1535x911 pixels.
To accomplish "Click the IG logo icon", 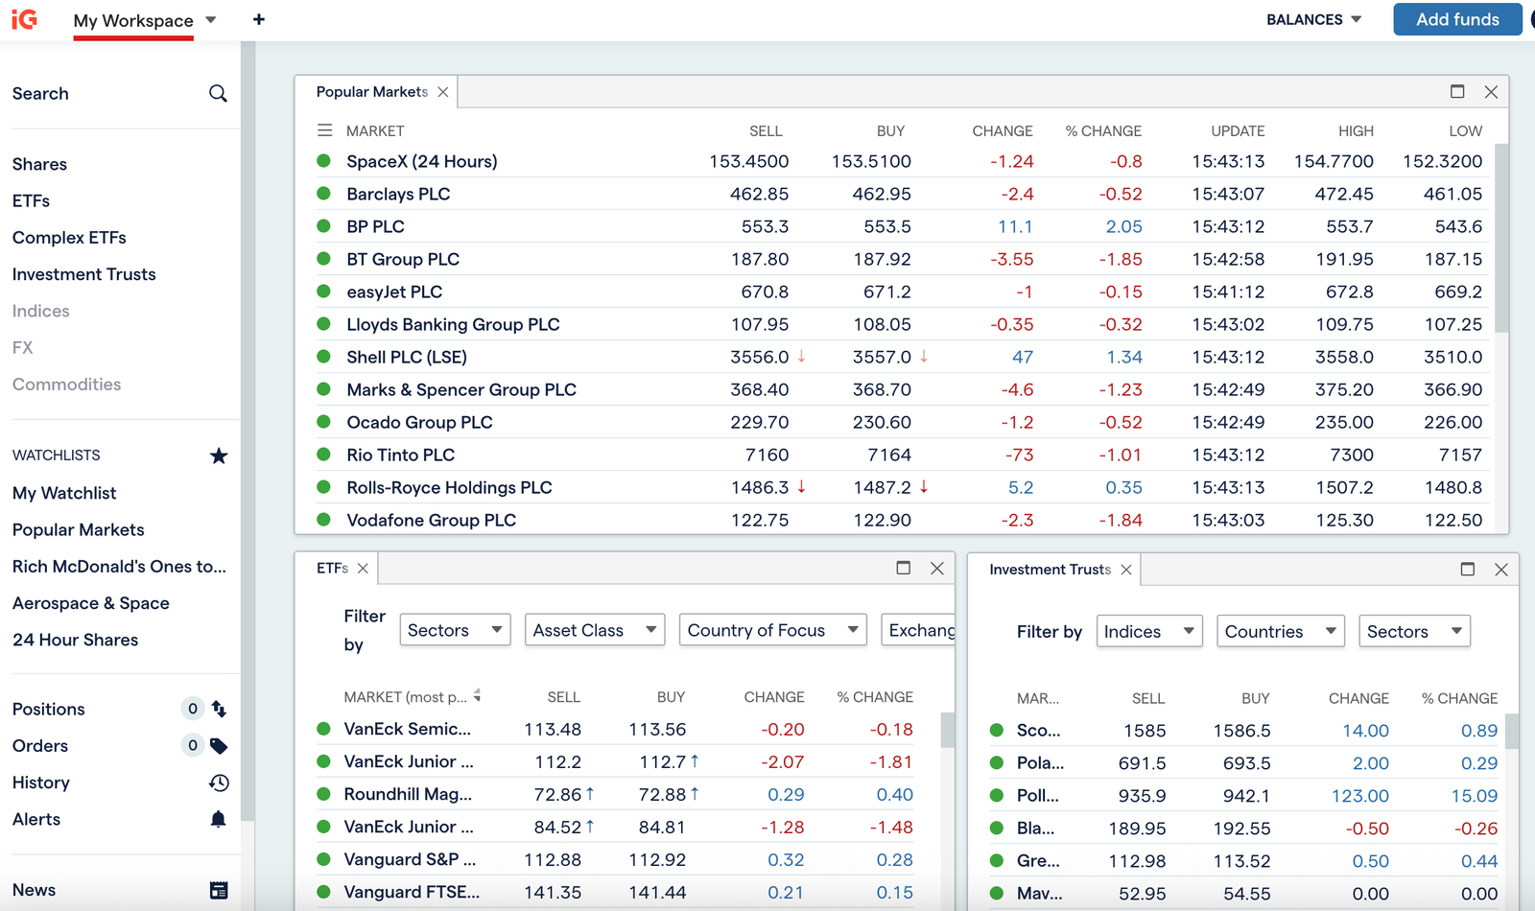I will tap(24, 19).
